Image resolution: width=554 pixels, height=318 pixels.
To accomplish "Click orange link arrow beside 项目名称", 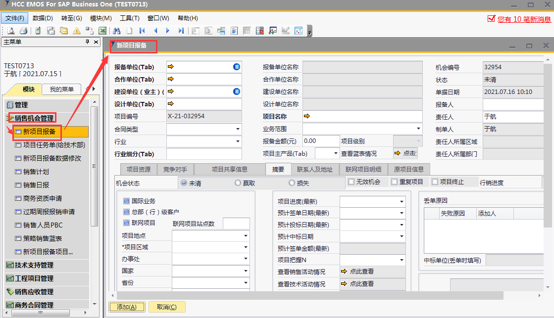I will [306, 116].
